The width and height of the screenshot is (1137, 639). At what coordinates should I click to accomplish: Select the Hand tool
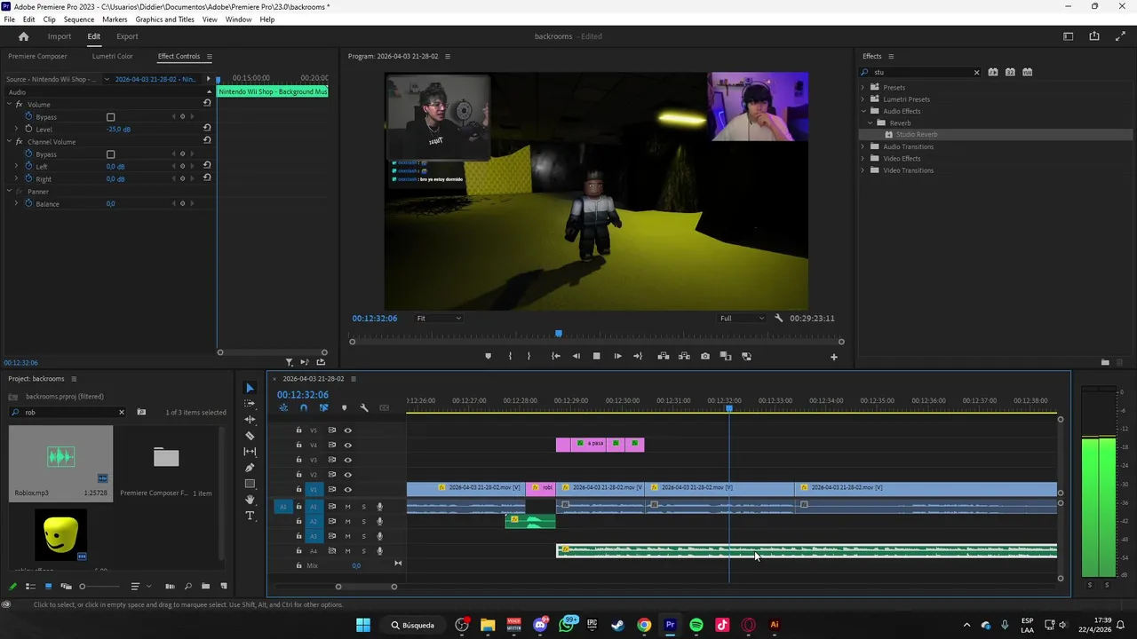(x=250, y=500)
